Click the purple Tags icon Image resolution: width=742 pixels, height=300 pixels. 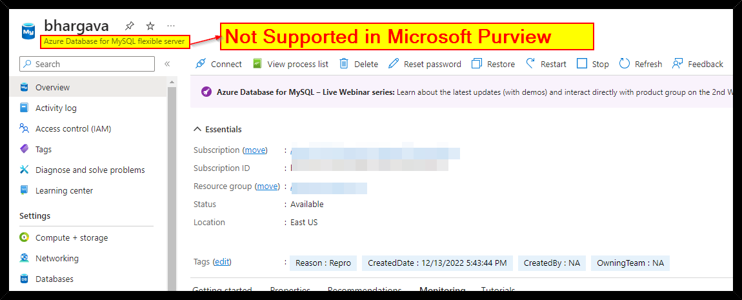click(x=24, y=149)
